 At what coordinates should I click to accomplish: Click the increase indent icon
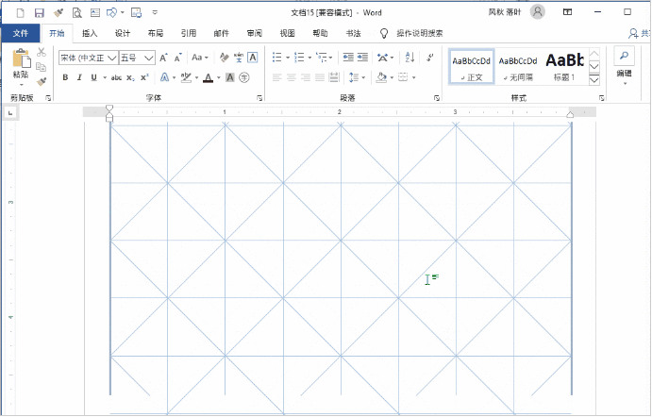coord(362,58)
